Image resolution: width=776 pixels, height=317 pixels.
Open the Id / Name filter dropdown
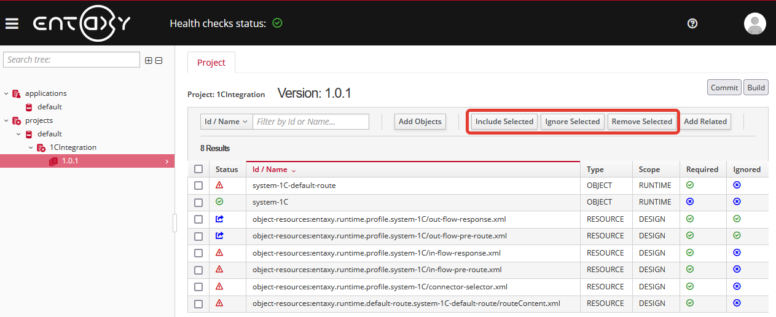pos(226,122)
